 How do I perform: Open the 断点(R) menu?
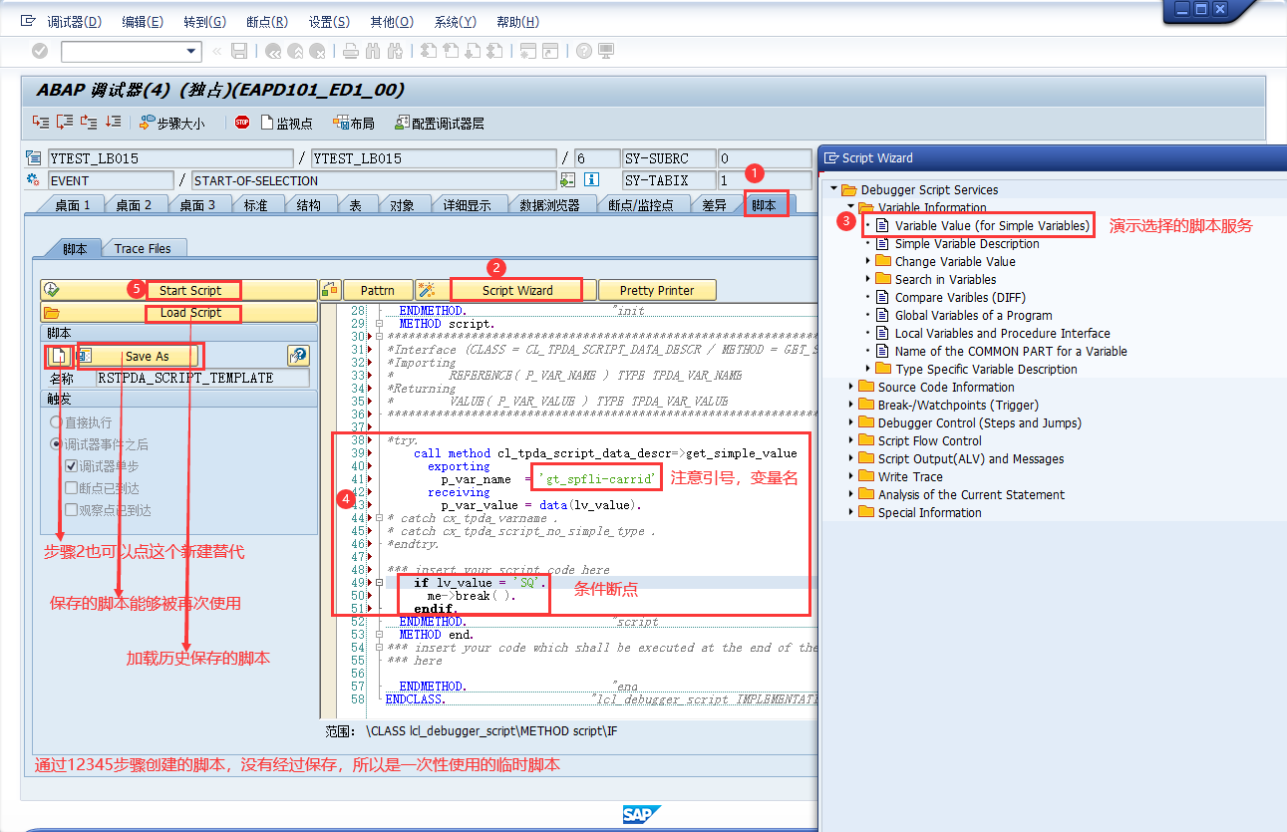[267, 22]
